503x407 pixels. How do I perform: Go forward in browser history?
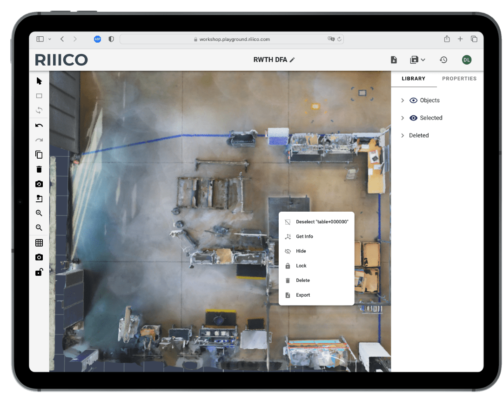tap(75, 39)
